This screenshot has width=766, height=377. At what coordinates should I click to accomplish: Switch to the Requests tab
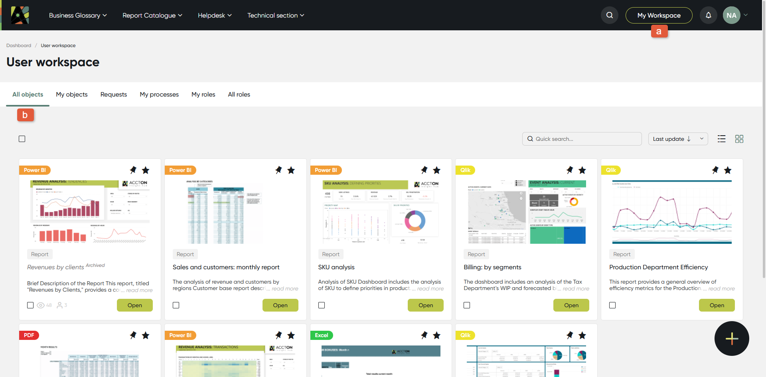[114, 95]
